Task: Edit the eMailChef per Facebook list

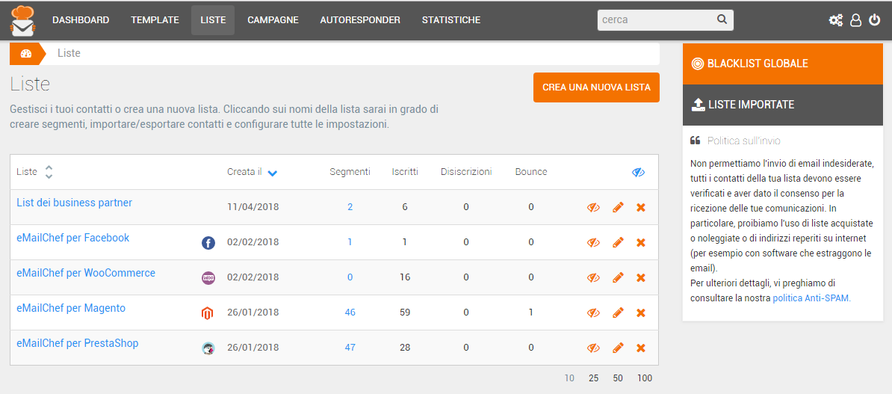Action: (618, 242)
